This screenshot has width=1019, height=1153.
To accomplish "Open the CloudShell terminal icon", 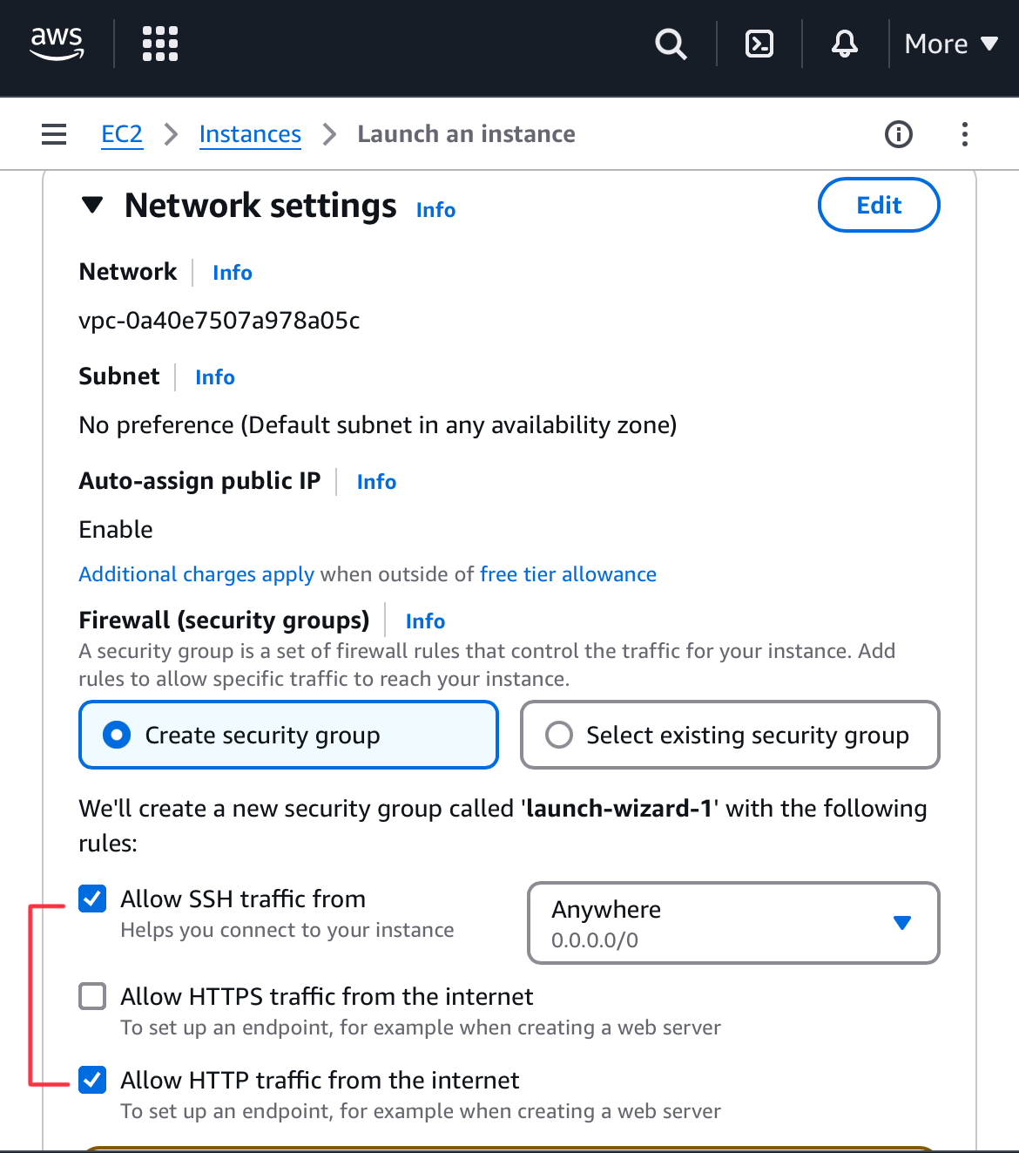I will (759, 44).
